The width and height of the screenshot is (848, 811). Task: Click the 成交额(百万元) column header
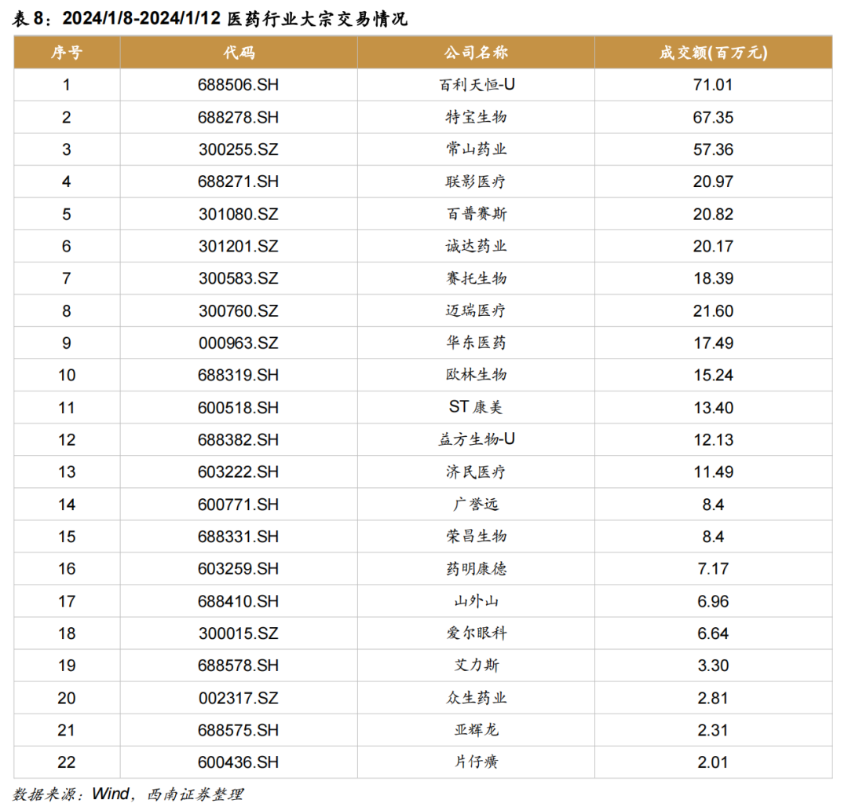click(713, 53)
